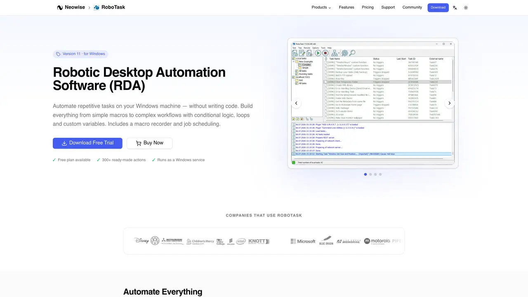Select Running tasks in RoboTask screenshot tree
The height and width of the screenshot is (297, 528).
click(x=303, y=74)
